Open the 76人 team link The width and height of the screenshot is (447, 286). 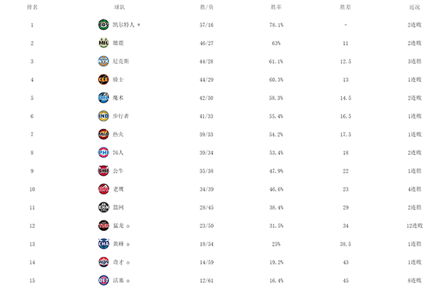[x=118, y=153]
